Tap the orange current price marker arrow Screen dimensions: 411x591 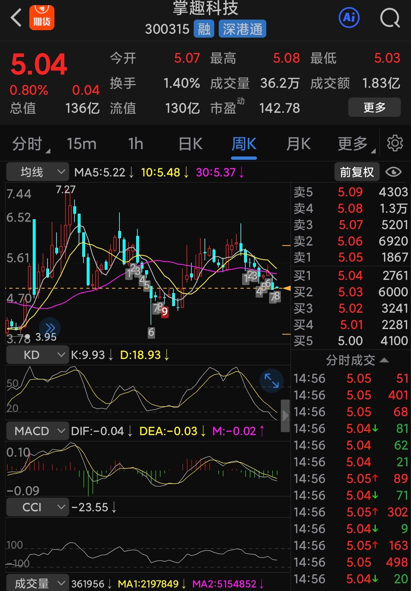tap(287, 288)
